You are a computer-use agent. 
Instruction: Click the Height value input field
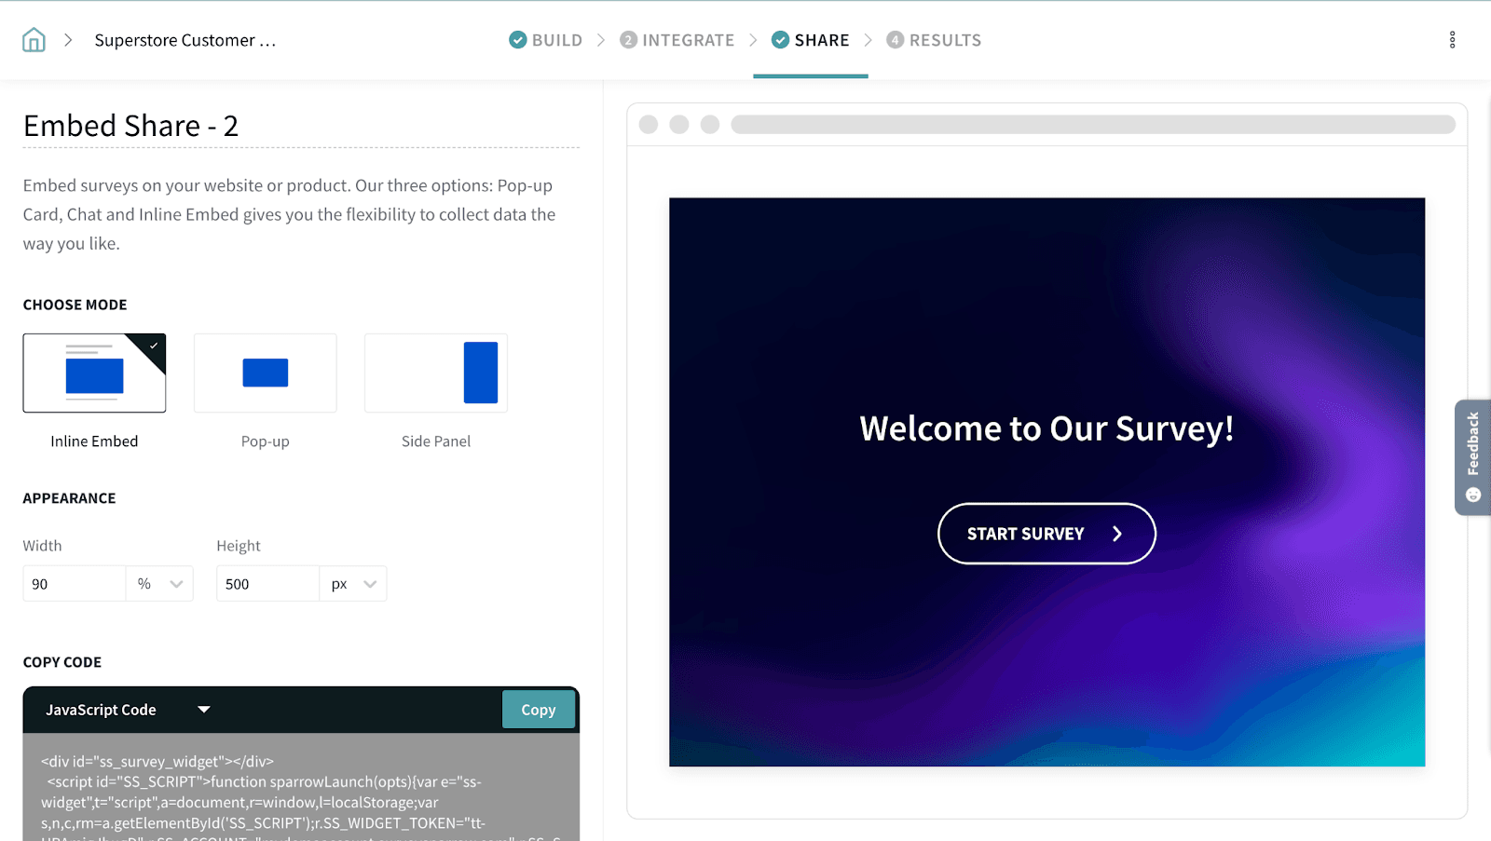point(267,584)
